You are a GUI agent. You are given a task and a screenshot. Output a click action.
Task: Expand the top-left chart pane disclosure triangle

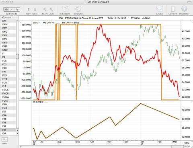21,22
